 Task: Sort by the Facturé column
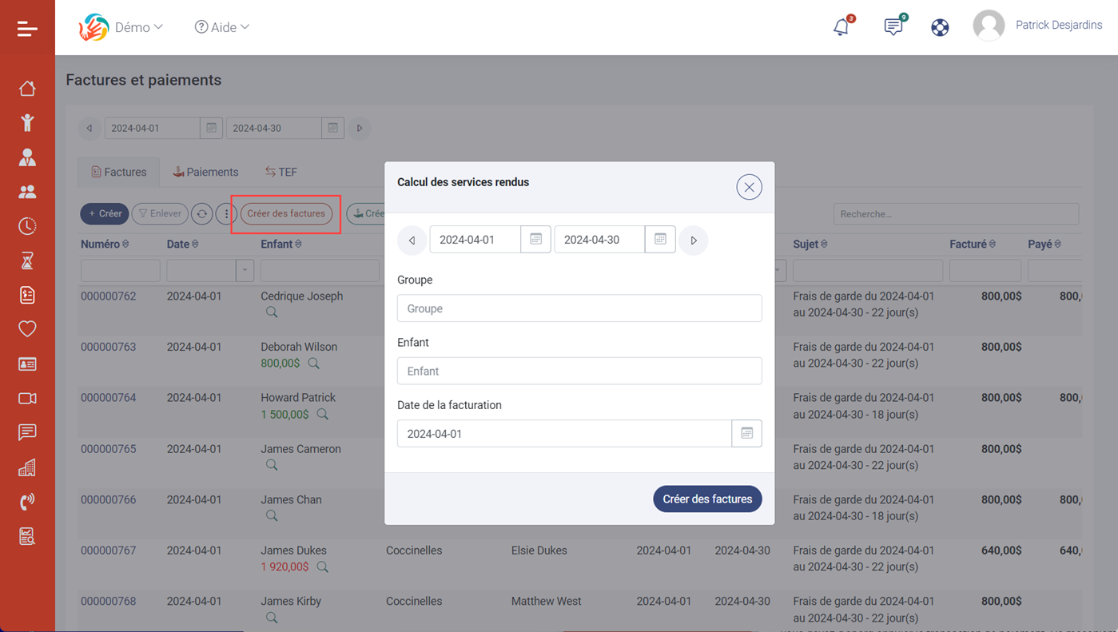coord(973,244)
